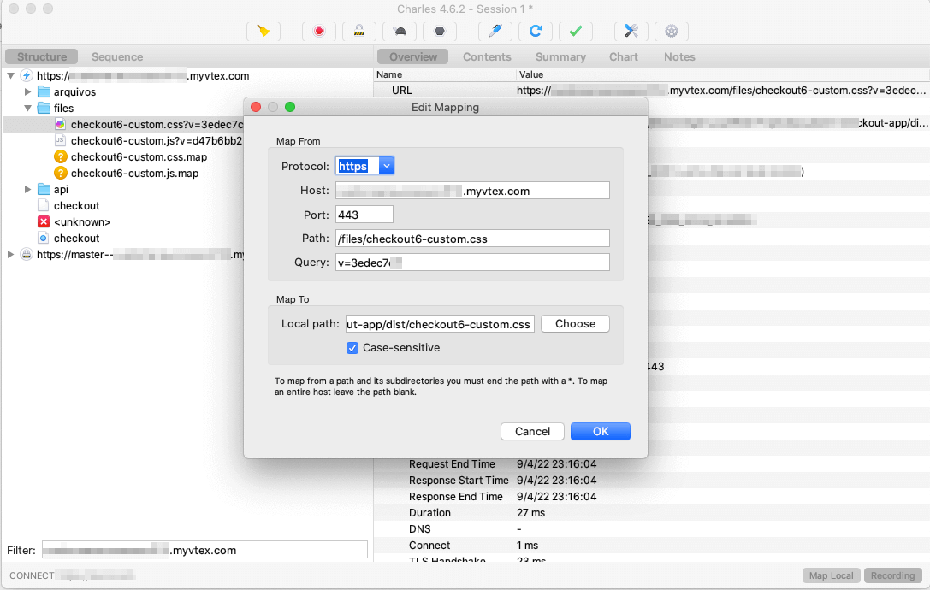Screen dimensions: 930x590
Task: Open Compose with the pen icon
Action: pos(495,31)
